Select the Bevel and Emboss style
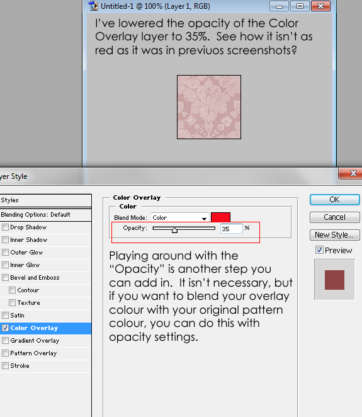Screen dimensions: 362x417 35,277
